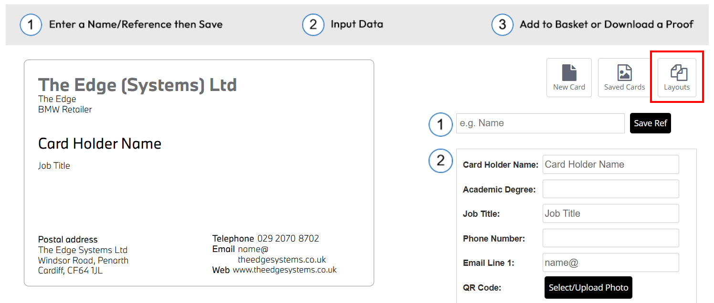Focus the name/reference input field
714x303 pixels.
tap(540, 123)
